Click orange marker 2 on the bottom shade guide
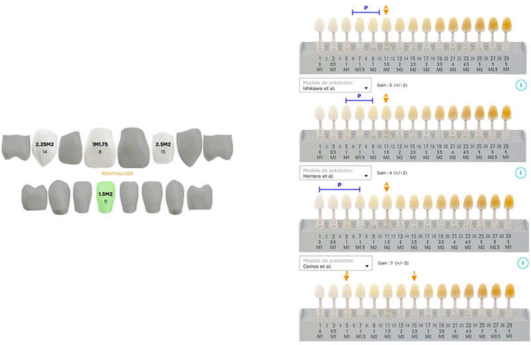531x345 pixels. 346,275
